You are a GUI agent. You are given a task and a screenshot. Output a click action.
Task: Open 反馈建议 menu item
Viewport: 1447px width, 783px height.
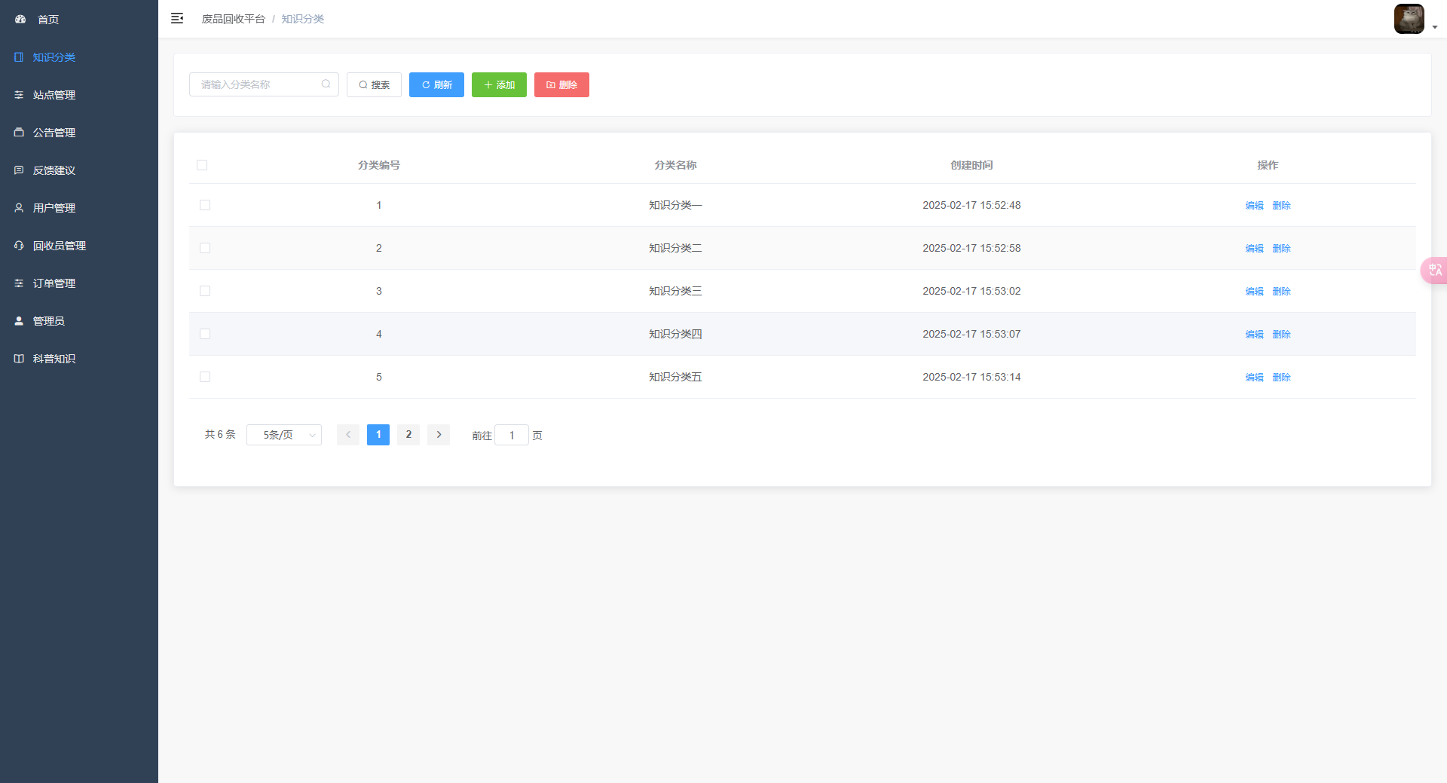click(x=79, y=170)
